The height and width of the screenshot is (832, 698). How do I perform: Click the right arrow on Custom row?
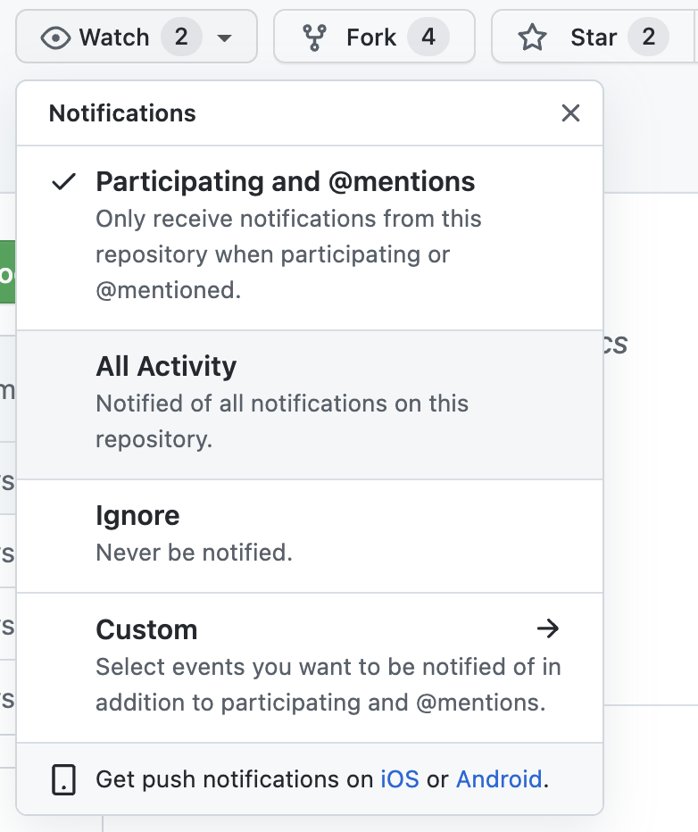point(547,629)
